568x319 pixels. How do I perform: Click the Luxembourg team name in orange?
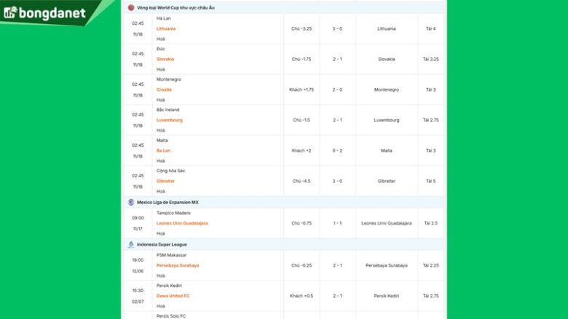170,120
